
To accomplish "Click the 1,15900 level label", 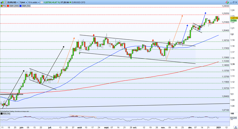I will [x=225, y=57].
